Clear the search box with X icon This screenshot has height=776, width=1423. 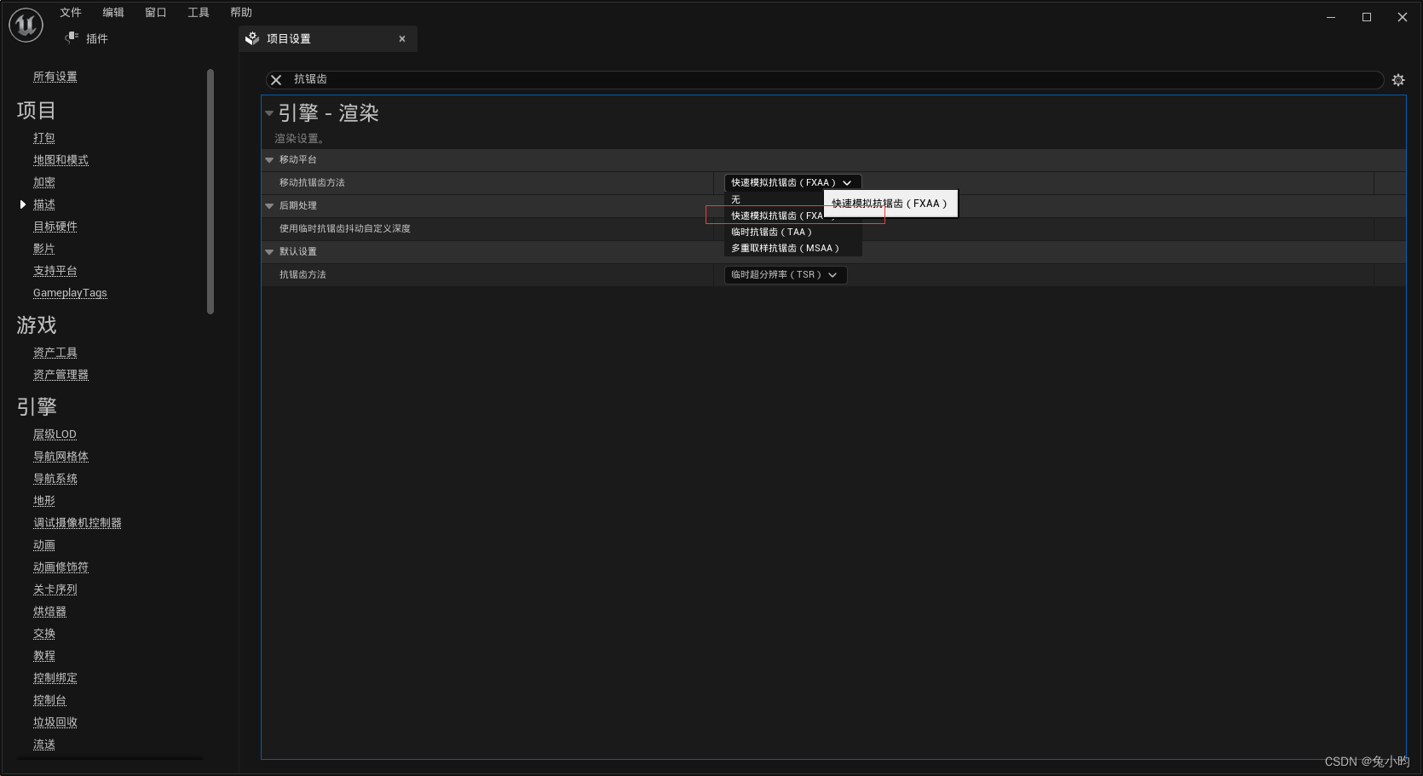tap(276, 79)
